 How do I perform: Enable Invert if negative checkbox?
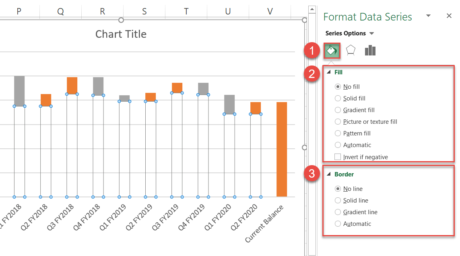tap(338, 157)
